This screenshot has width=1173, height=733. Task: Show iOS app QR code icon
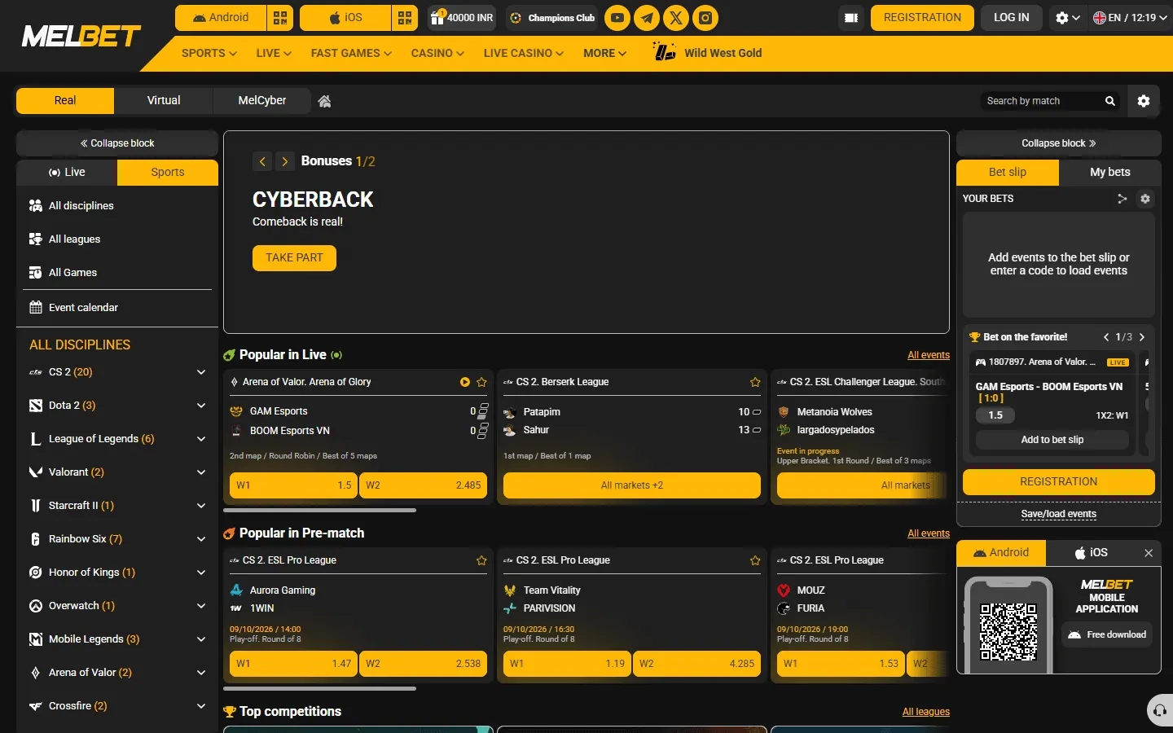coord(405,18)
